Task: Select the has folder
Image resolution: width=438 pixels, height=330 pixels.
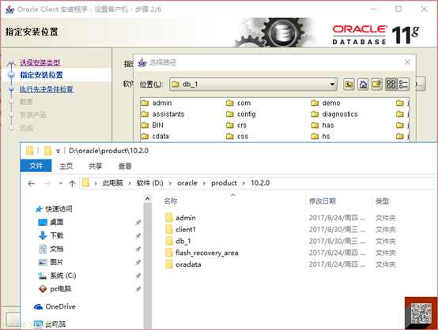Action: (x=323, y=126)
